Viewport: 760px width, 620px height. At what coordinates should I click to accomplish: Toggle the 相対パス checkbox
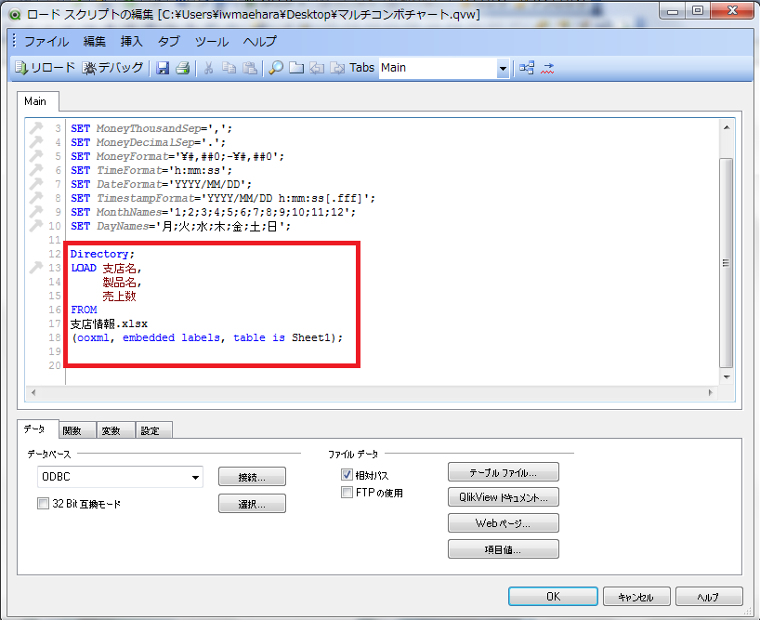pos(347,475)
